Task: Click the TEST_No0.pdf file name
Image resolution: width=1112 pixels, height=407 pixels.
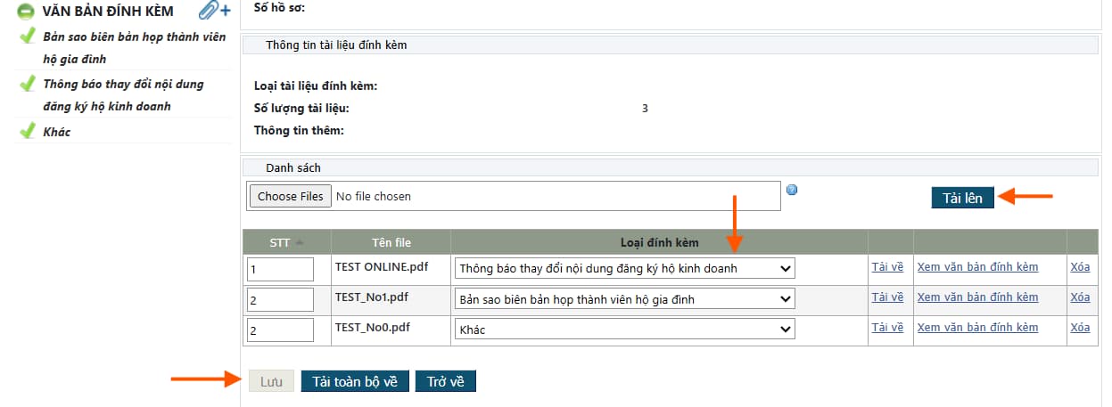Action: click(x=372, y=327)
